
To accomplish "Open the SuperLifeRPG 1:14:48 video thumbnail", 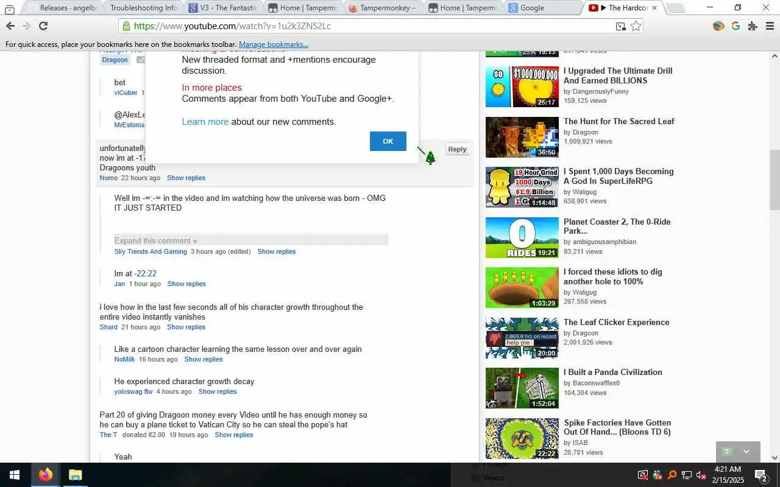I will [x=522, y=187].
